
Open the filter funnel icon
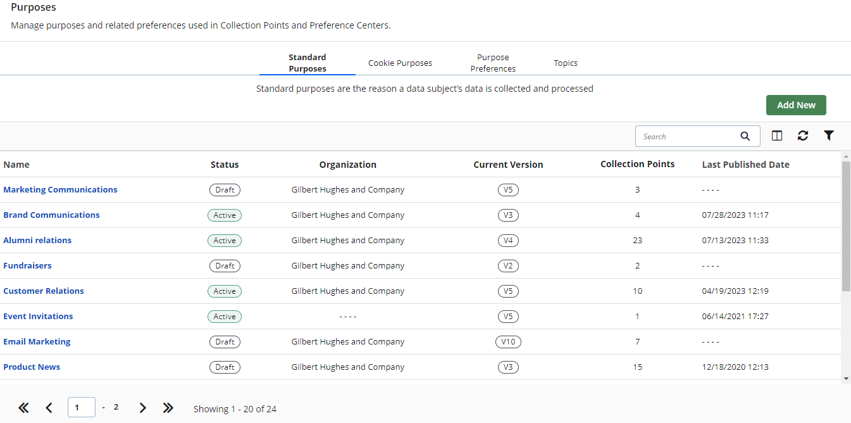(x=829, y=136)
